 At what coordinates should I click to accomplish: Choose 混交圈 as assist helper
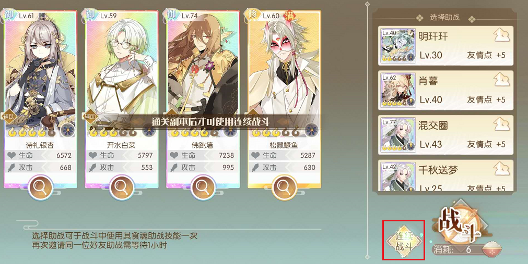445,135
